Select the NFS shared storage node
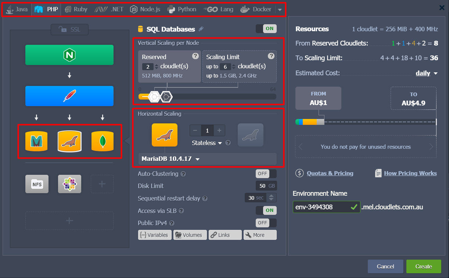Viewport: 449px width, 278px height. coord(37,184)
